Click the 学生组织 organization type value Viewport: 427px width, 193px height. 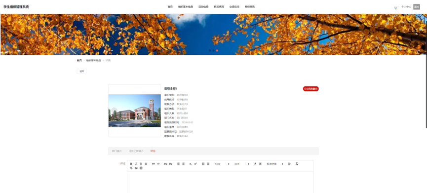pos(182,109)
